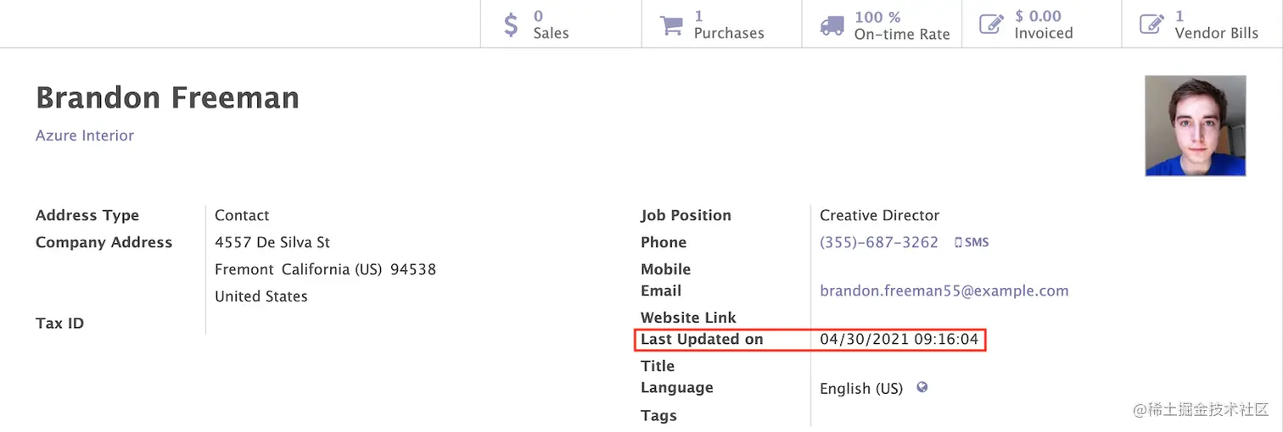
Task: Click the Last Updated on label
Action: (x=702, y=340)
